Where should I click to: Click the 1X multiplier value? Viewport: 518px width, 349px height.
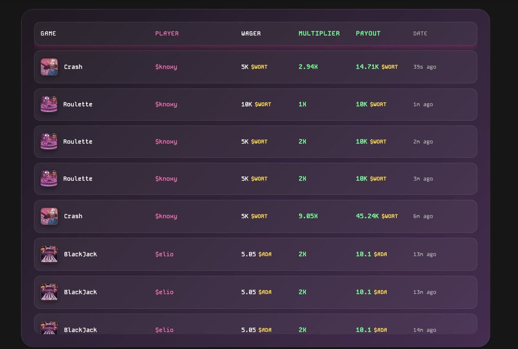(302, 104)
